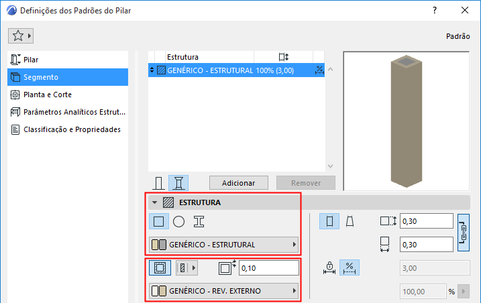Open veneer type flyout dropdown

[x=186, y=267]
